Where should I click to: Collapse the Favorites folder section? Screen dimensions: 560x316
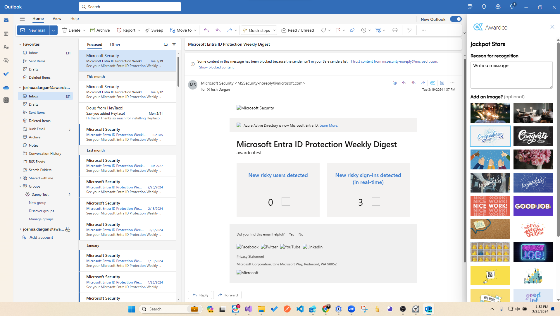pyautogui.click(x=20, y=44)
